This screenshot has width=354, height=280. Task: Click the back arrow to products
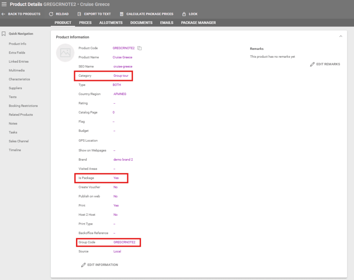[x=3, y=14]
